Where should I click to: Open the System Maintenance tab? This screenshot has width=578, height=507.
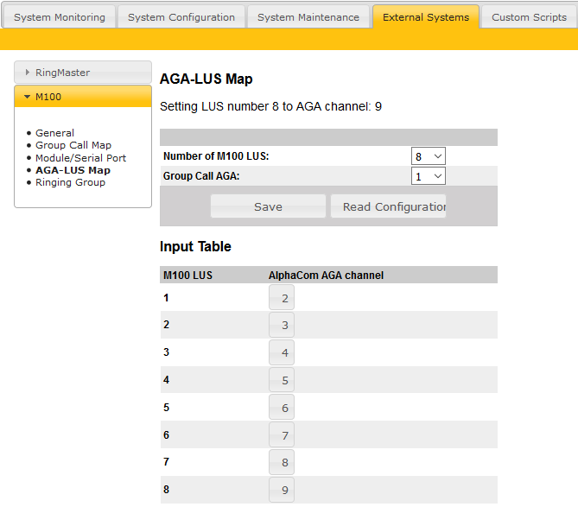pyautogui.click(x=308, y=17)
